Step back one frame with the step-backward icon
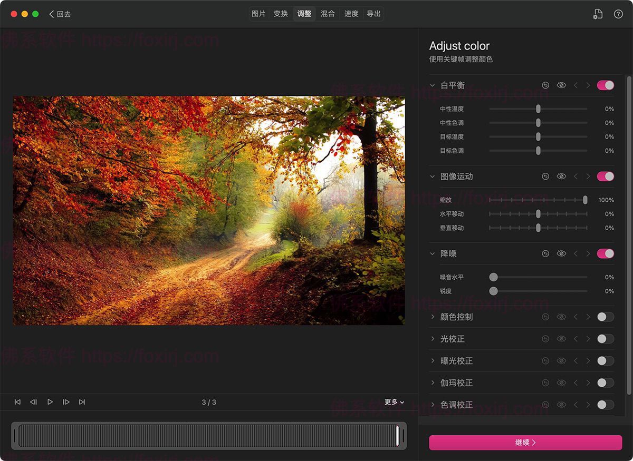633x461 pixels. [34, 401]
